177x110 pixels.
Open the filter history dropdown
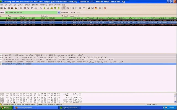click(59, 13)
